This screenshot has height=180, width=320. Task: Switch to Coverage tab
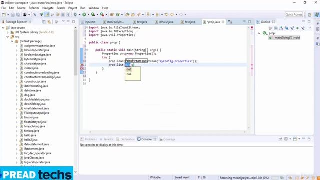coord(167,139)
